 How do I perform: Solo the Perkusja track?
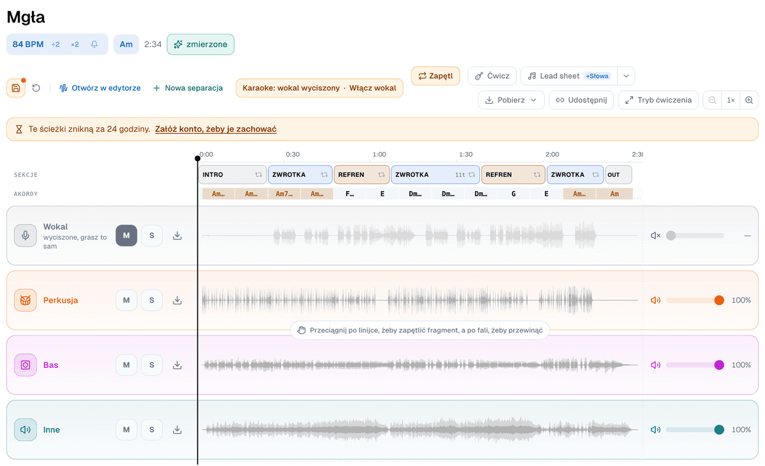(152, 300)
